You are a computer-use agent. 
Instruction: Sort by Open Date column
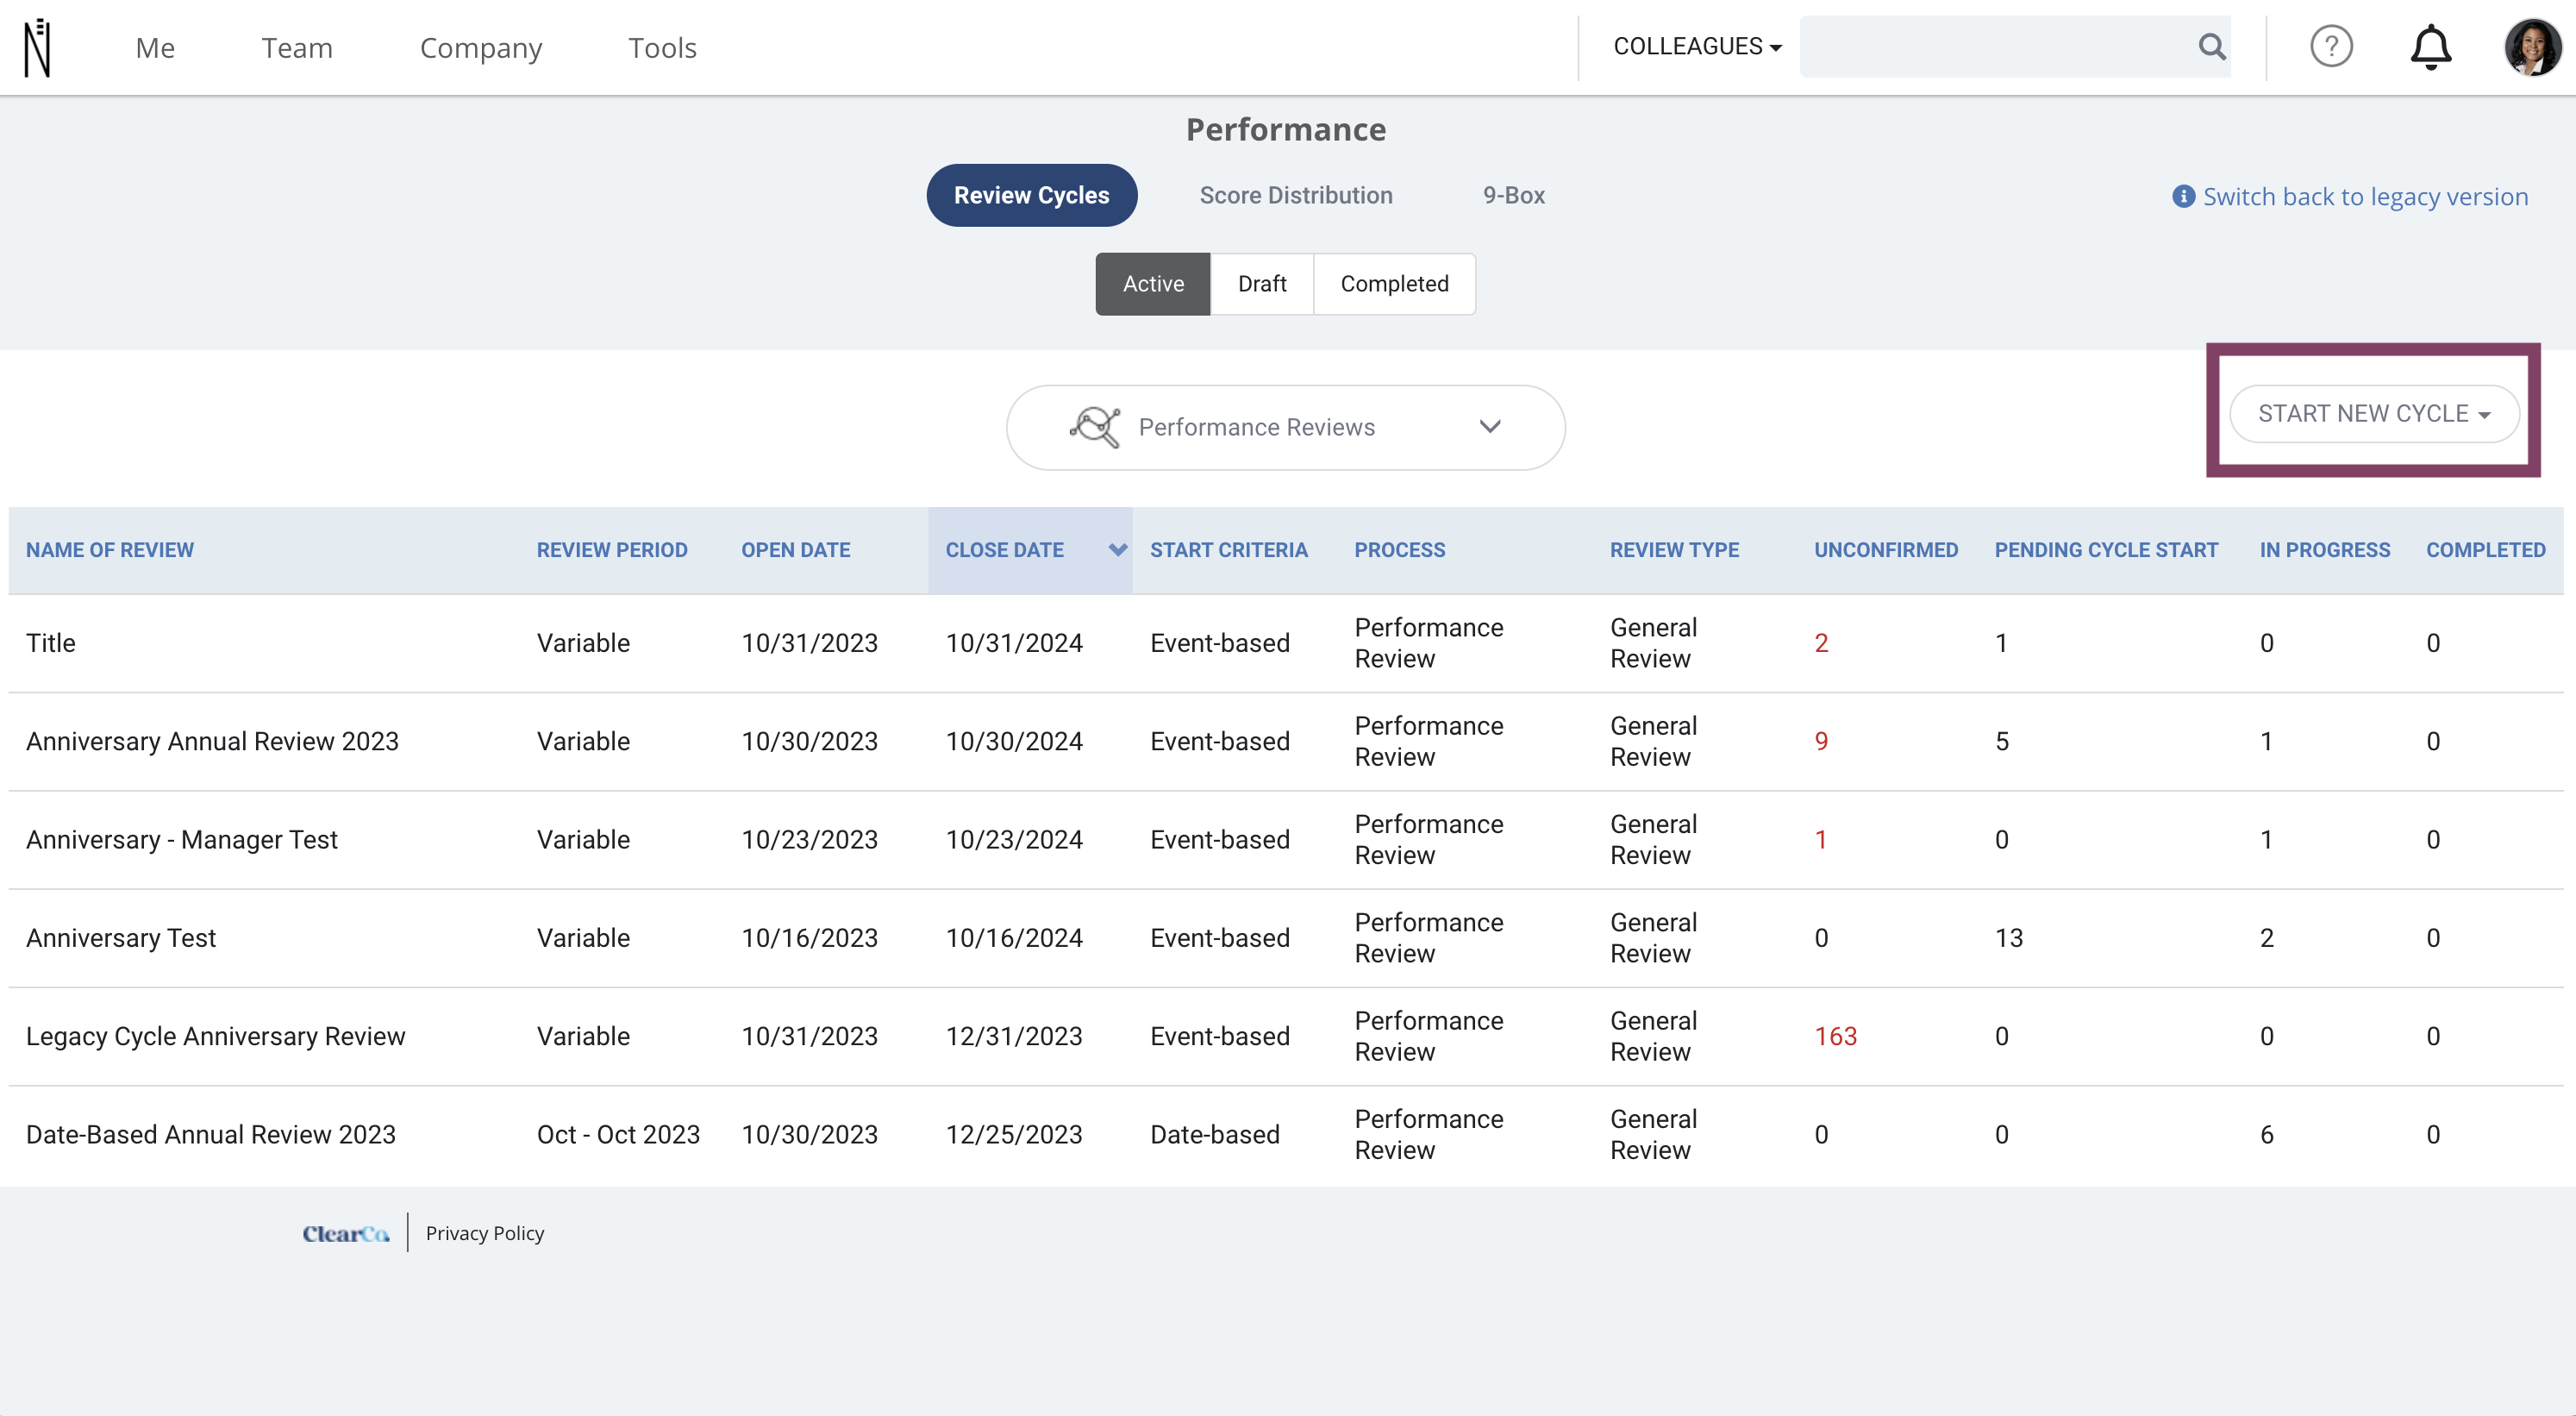pos(796,549)
